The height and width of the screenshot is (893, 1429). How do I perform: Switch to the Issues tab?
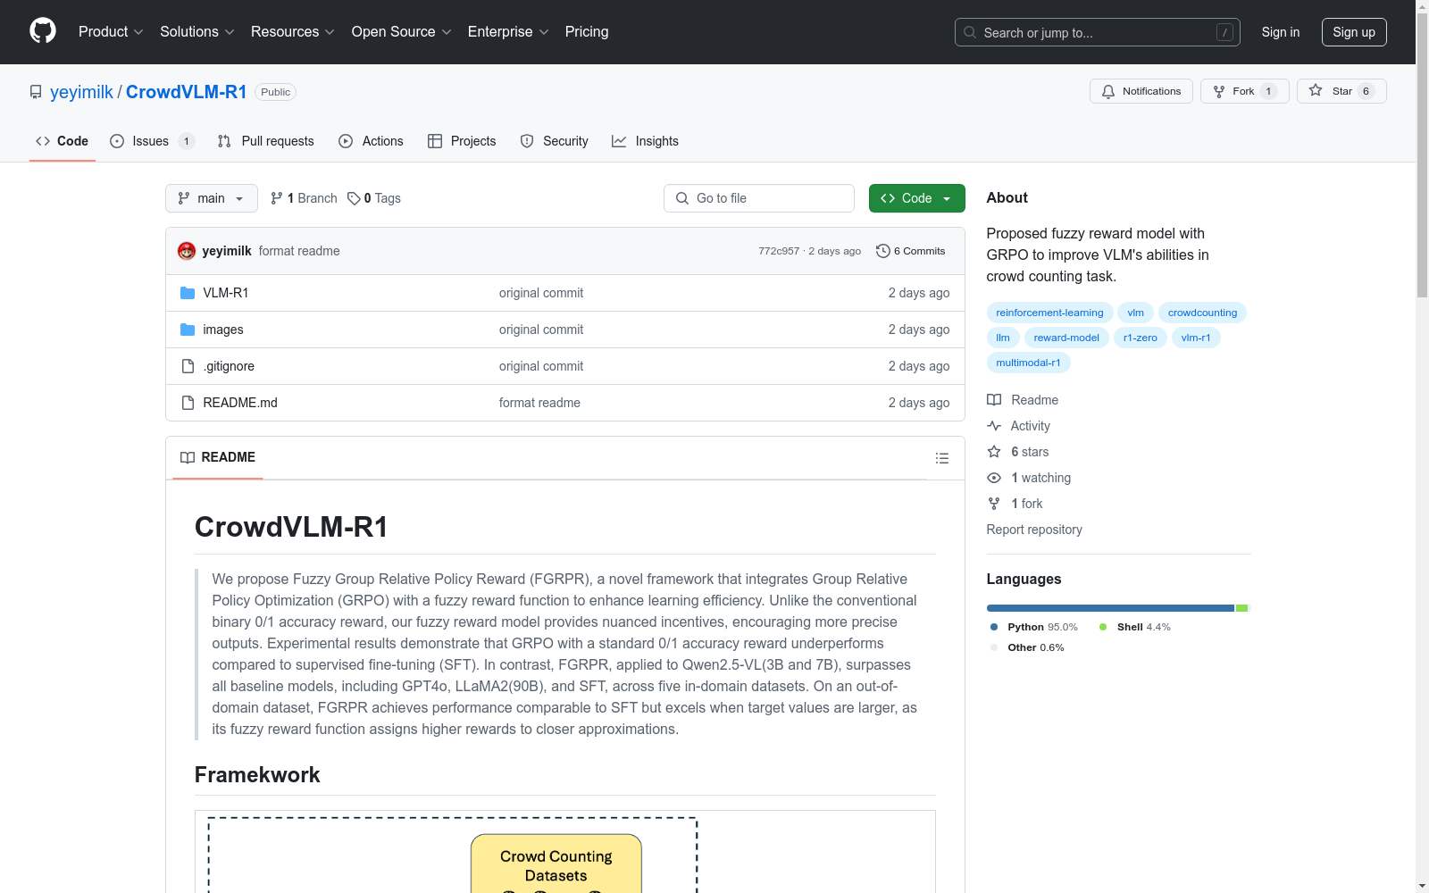pos(152,141)
